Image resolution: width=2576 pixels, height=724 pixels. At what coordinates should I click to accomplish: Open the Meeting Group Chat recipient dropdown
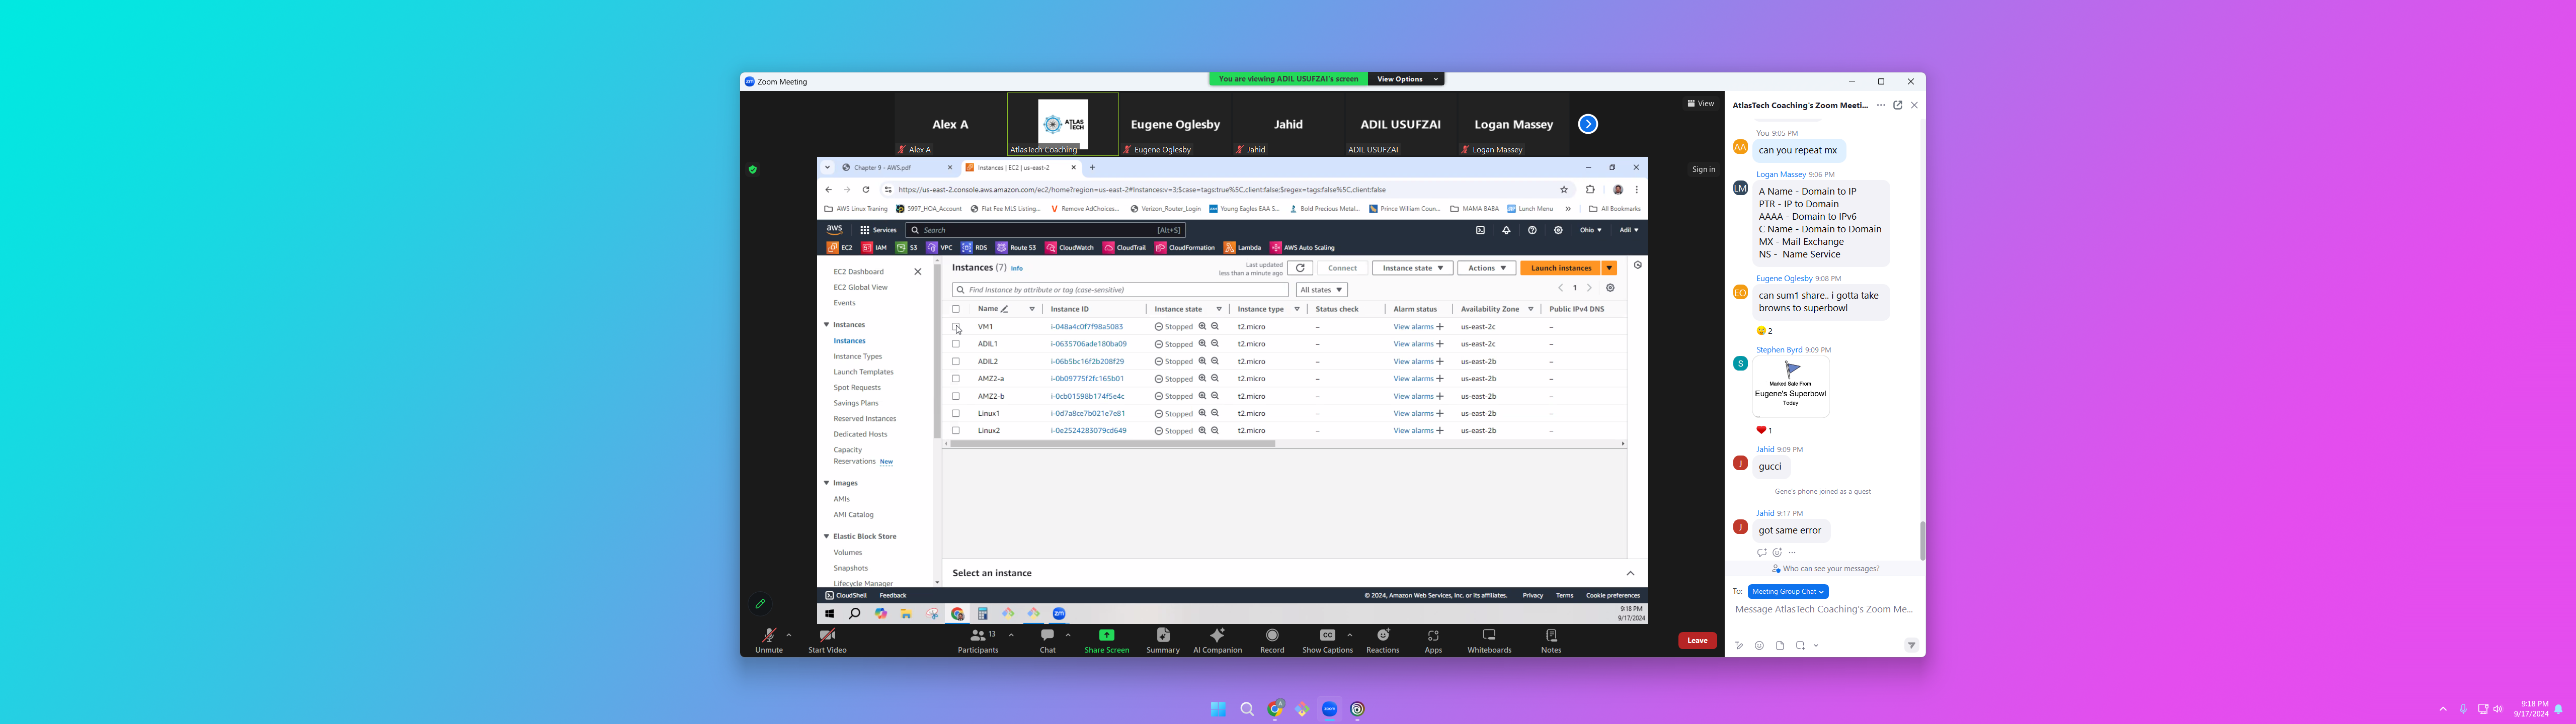1788,592
